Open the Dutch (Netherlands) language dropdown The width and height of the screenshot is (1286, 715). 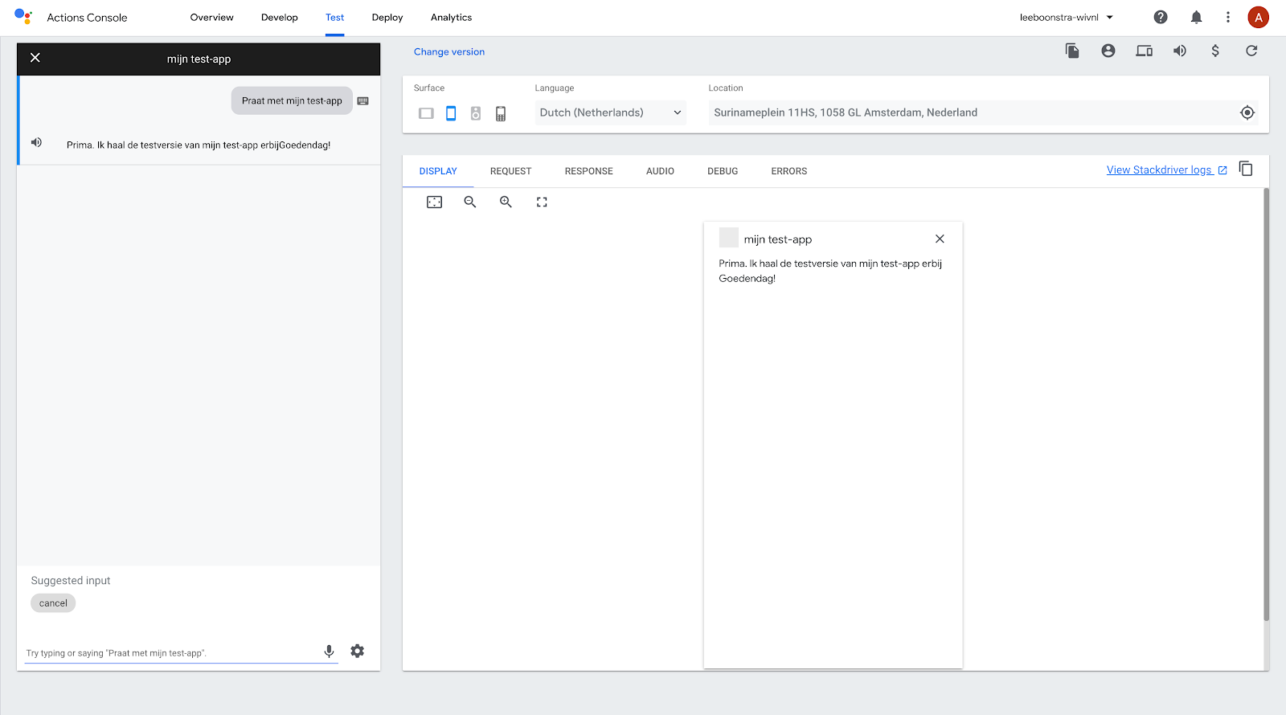(x=610, y=113)
